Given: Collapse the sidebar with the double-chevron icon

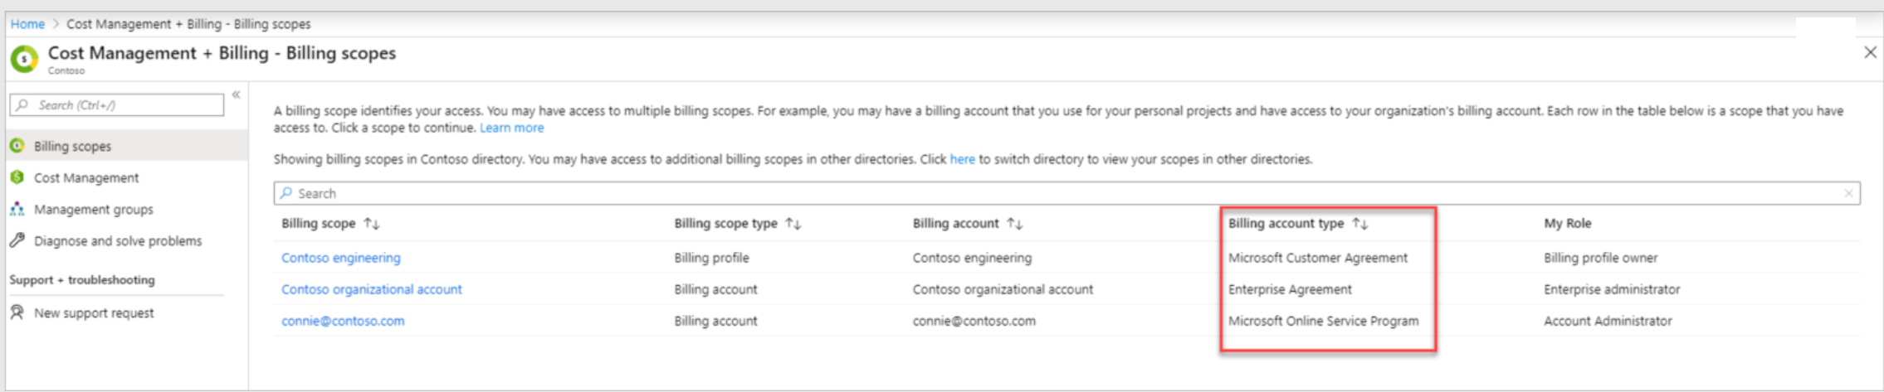Looking at the screenshot, I should point(237,94).
